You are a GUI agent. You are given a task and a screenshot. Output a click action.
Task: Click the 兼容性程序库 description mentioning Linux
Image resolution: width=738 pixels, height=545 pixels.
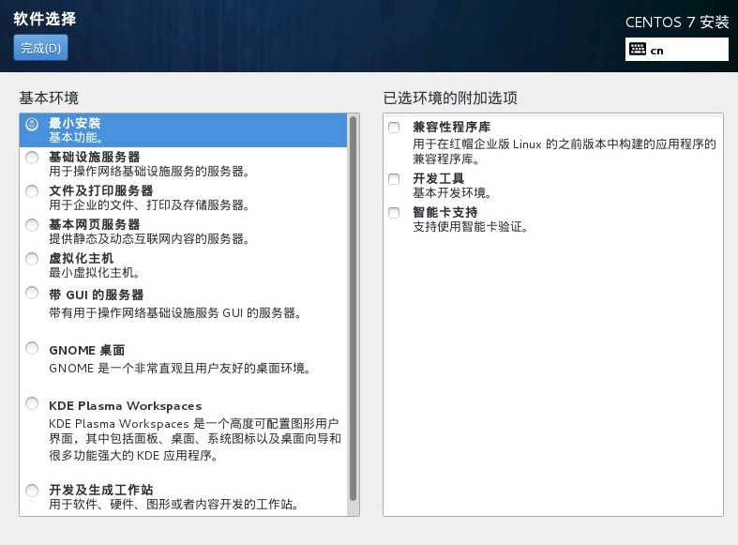[565, 152]
